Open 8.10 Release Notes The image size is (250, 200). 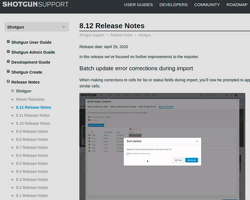(x=33, y=123)
